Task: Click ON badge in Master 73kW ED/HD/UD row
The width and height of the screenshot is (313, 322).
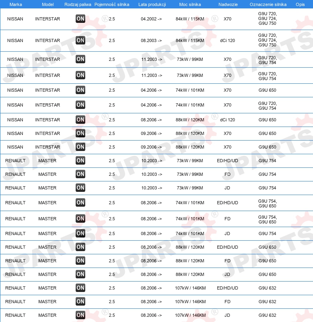Action: pyautogui.click(x=80, y=161)
